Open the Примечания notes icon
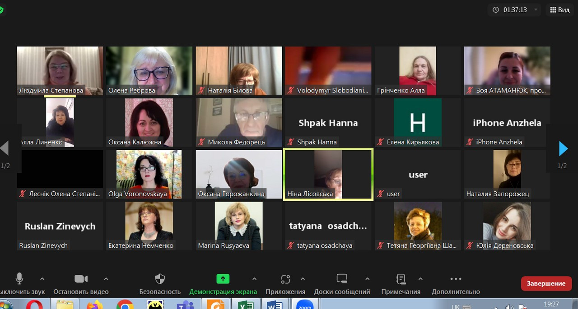578x309 pixels. (x=401, y=279)
